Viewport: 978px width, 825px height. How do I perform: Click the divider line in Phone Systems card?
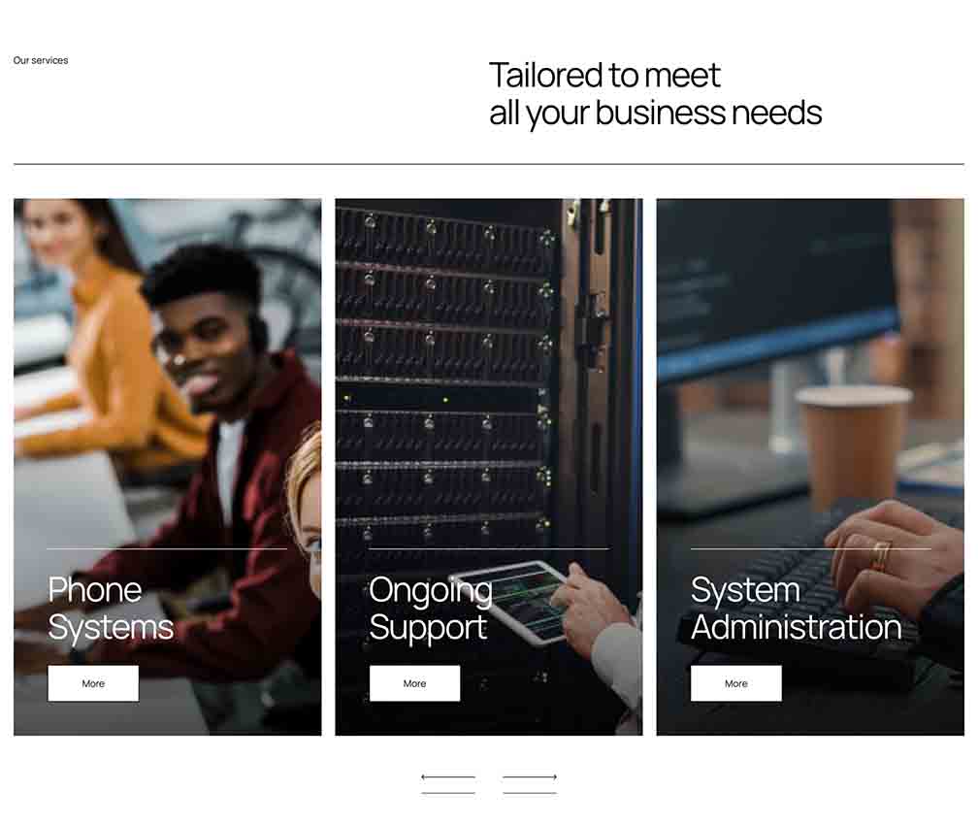167,549
